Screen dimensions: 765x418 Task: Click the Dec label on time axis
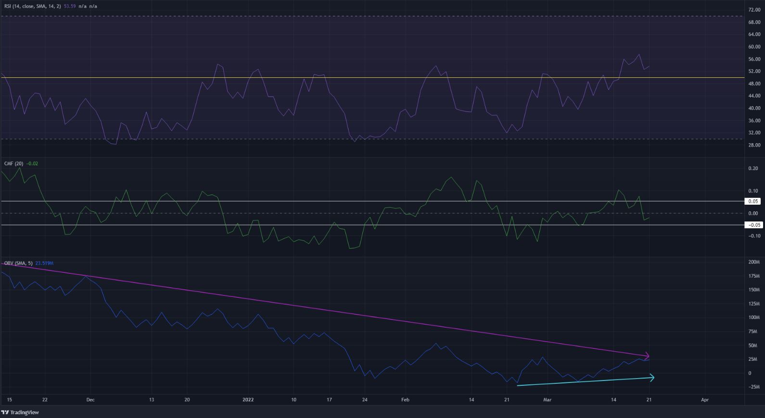90,399
